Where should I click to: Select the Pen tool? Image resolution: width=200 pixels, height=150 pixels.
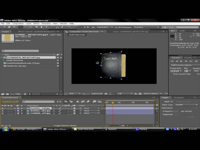(x=42, y=27)
